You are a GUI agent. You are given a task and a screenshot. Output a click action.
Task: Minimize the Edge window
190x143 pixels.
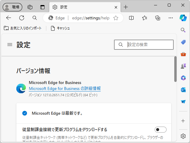pyautogui.click(x=156, y=5)
